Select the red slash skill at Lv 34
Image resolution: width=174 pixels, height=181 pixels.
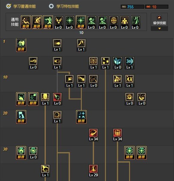[x=93, y=135]
